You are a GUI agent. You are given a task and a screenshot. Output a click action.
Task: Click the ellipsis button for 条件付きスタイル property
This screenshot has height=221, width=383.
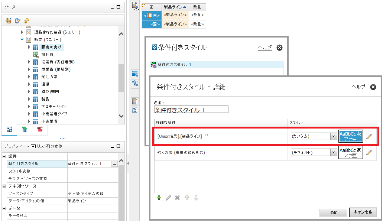[114, 164]
